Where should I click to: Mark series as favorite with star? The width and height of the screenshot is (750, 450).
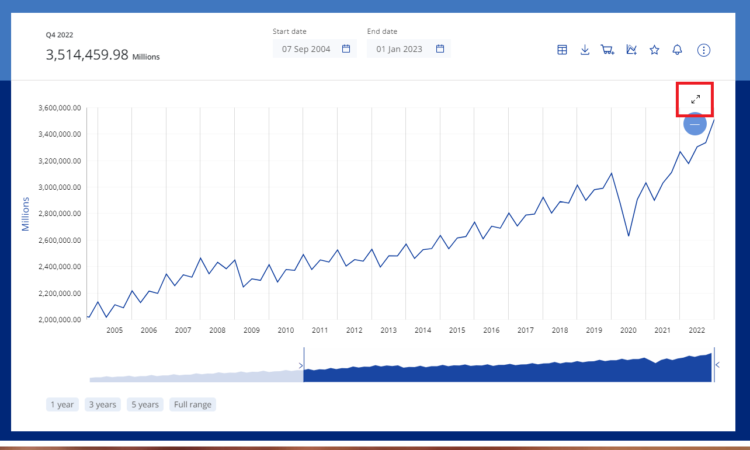(x=654, y=50)
